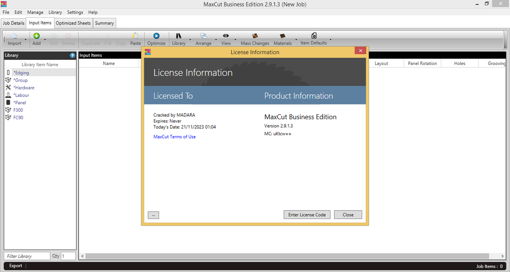Viewport: 510px width, 272px height.
Task: Click the Library Item Name header
Action: tap(40, 65)
